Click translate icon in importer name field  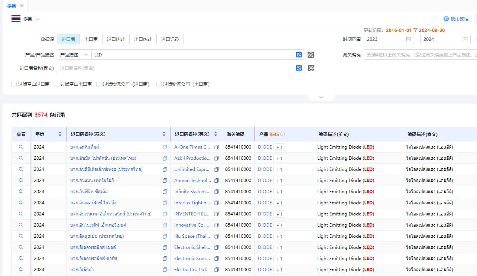pos(299,68)
